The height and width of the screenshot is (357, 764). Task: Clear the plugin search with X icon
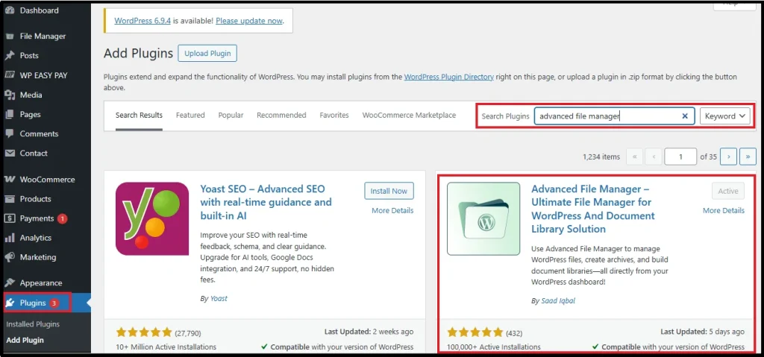(x=685, y=116)
